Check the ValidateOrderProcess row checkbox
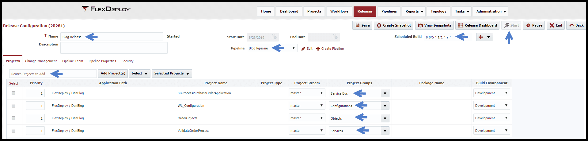 [13, 131]
